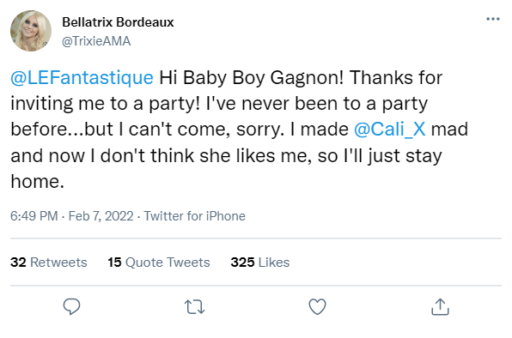Image resolution: width=512 pixels, height=338 pixels.
Task: View the 15 Quote Tweets list
Action: [159, 262]
